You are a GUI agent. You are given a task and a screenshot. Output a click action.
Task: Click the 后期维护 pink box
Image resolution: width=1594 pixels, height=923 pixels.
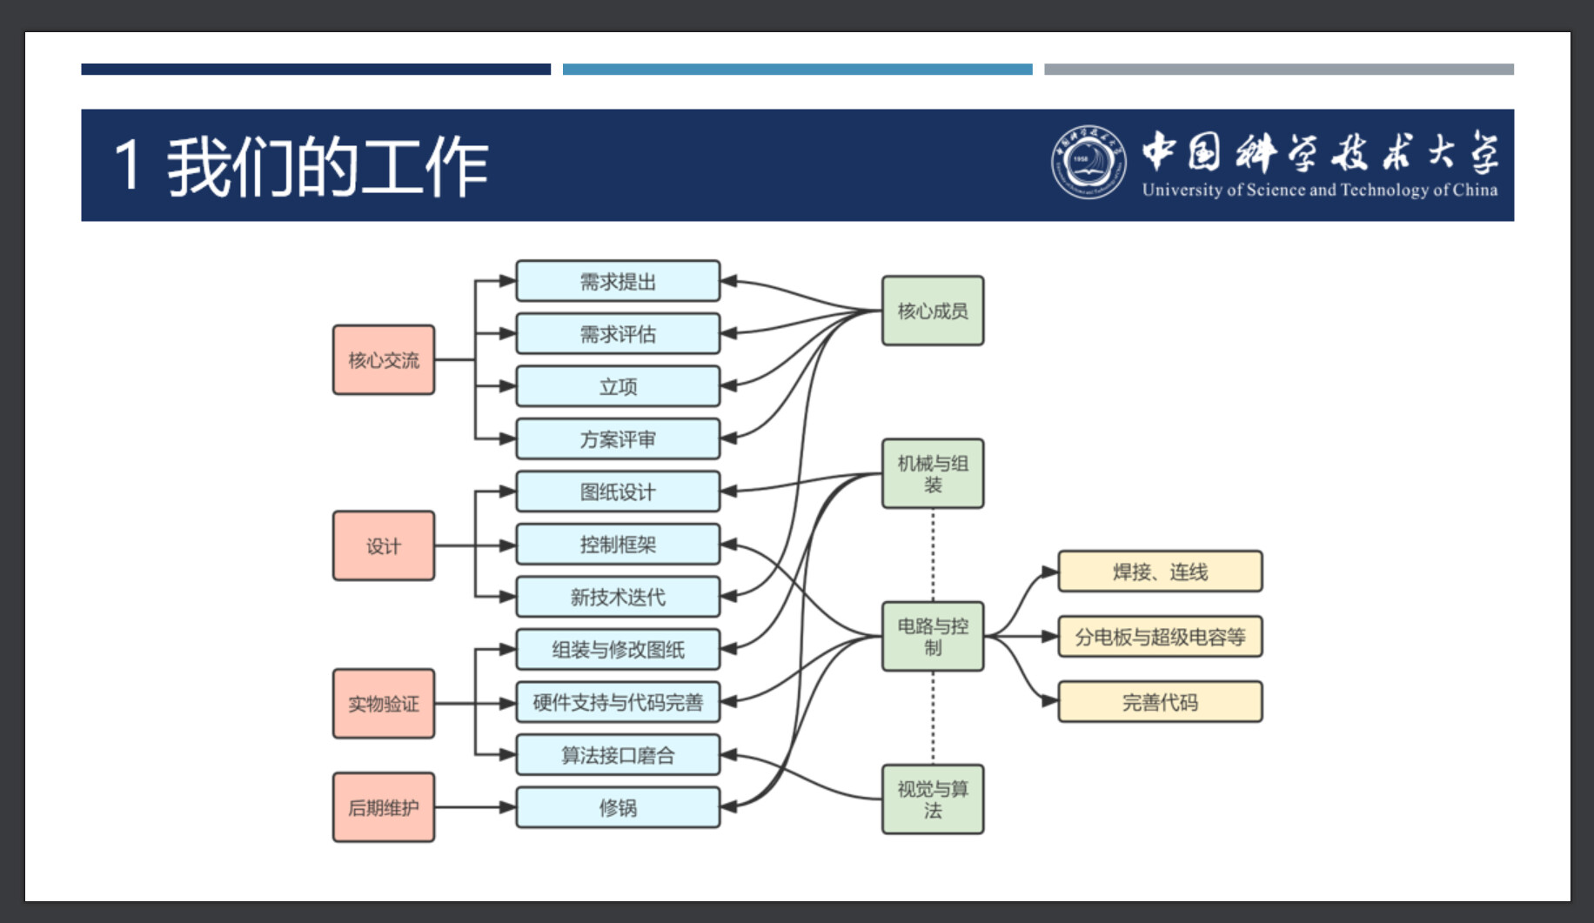384,807
